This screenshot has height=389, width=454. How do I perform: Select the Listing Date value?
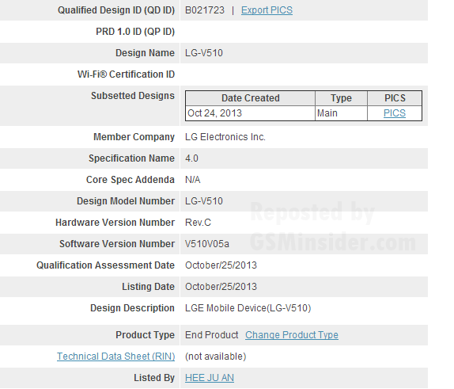click(221, 287)
